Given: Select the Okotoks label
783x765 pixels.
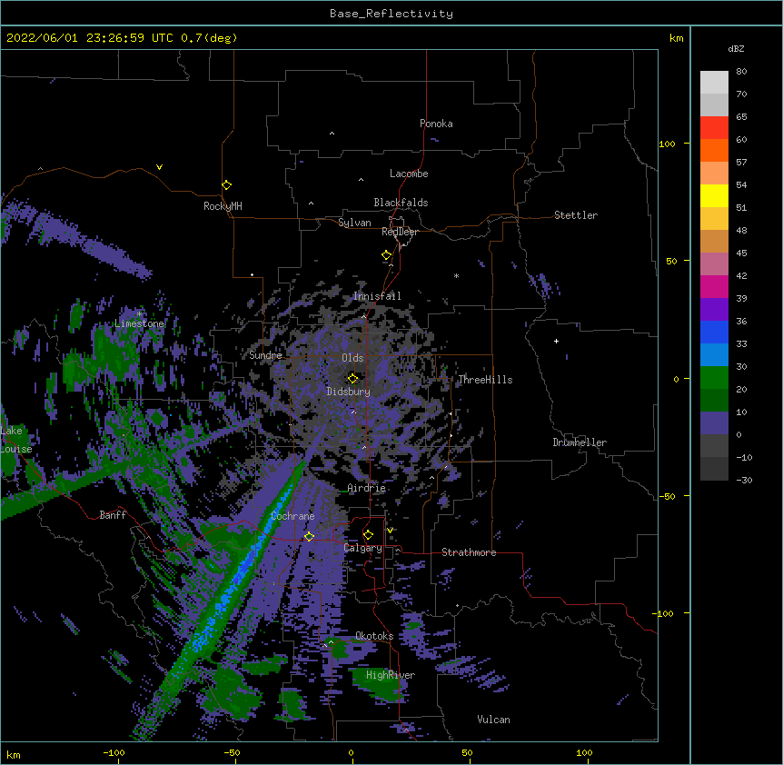Looking at the screenshot, I should [x=374, y=636].
